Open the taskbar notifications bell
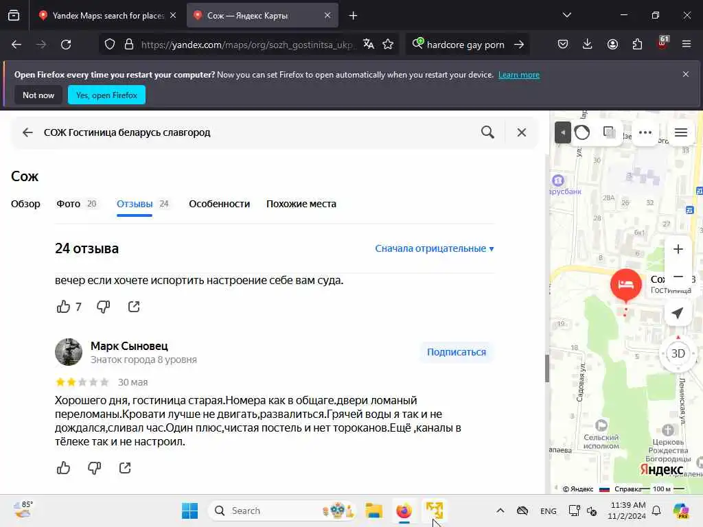Image resolution: width=703 pixels, height=527 pixels. pyautogui.click(x=656, y=511)
